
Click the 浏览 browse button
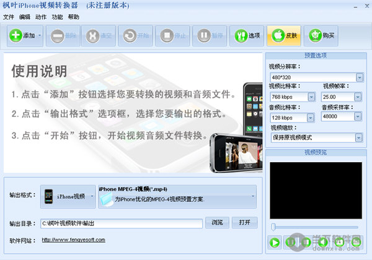(x=217, y=223)
